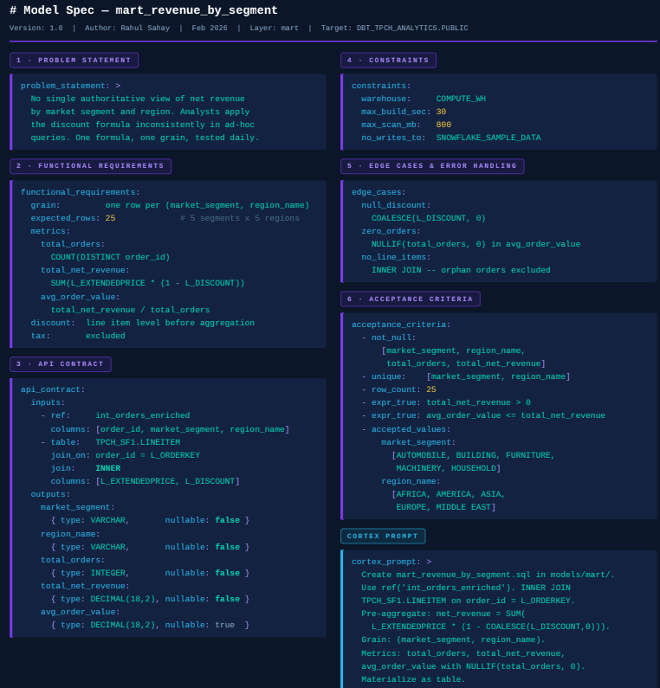The width and height of the screenshot is (660, 688).
Task: Click the expected_rows value '25'
Action: 110,218
